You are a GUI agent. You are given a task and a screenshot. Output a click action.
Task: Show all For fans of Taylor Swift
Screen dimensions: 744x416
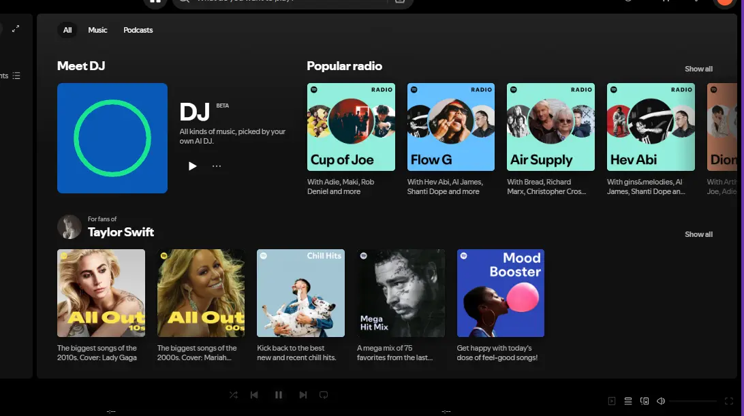click(698, 234)
